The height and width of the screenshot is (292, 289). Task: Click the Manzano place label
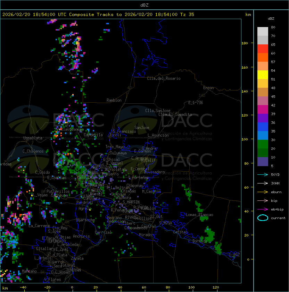click(29, 271)
